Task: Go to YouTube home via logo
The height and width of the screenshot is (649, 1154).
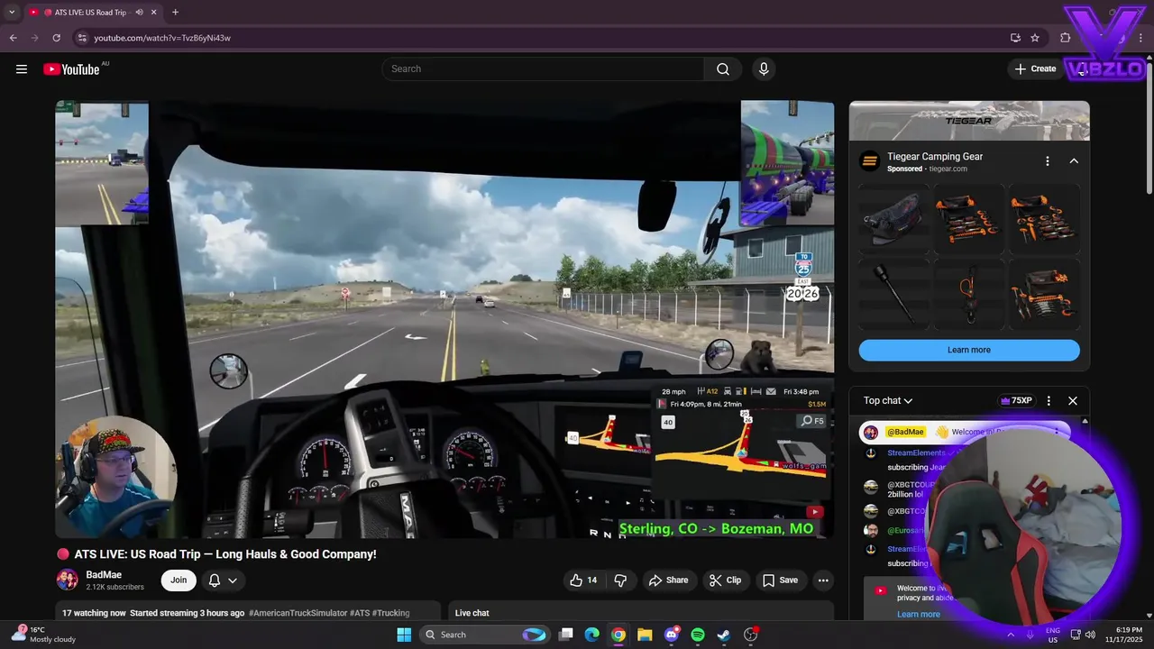Action: tap(71, 69)
